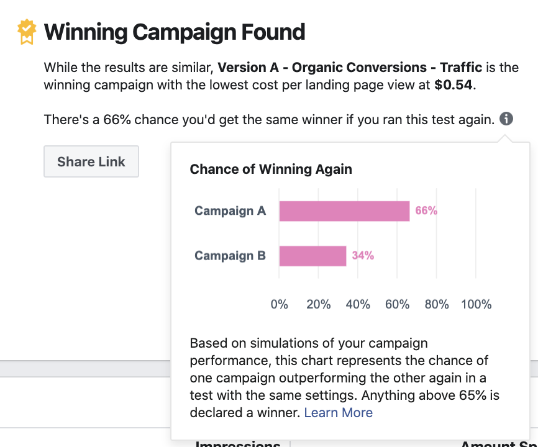Viewport: 538px width, 447px height.
Task: Click the $0.54 cost value
Action: 454,85
